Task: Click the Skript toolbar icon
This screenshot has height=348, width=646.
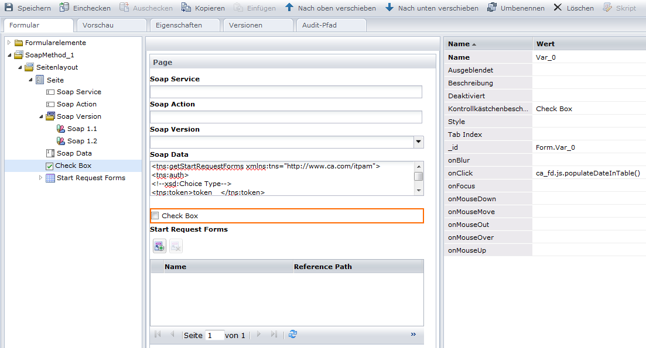Action: click(x=607, y=8)
